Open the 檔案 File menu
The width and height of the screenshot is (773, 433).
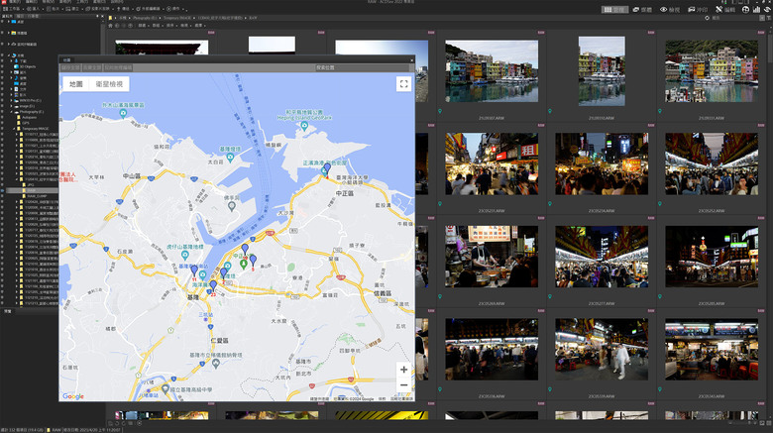coord(14,2)
